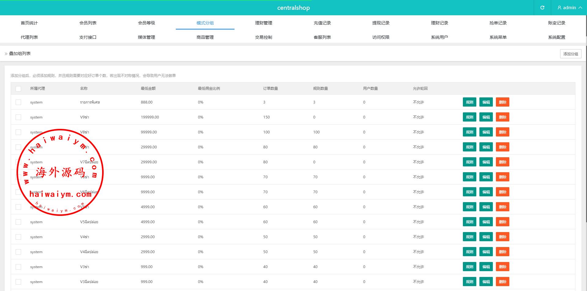The height and width of the screenshot is (291, 587).
Task: Delete the 99999.00 group with 删除
Action: [502, 132]
